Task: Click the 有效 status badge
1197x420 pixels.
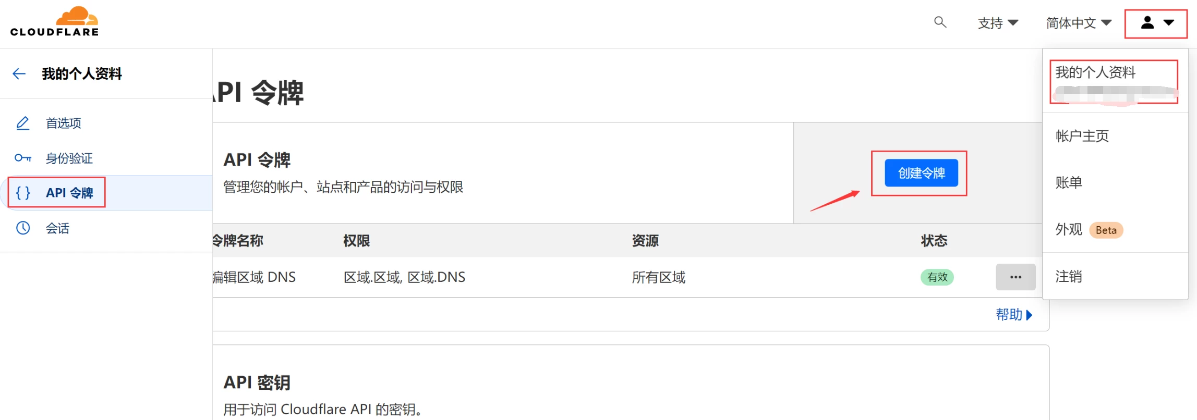Action: point(937,277)
